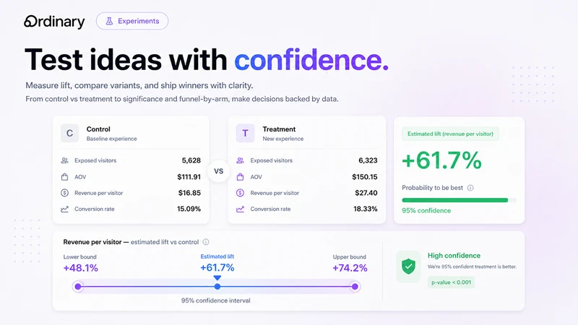Viewport: 578px width, 325px height.
Task: Click upper bound handle on confidence interval
Action: [355, 286]
